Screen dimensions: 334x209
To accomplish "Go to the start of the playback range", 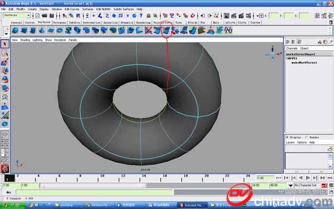I will pos(279,178).
